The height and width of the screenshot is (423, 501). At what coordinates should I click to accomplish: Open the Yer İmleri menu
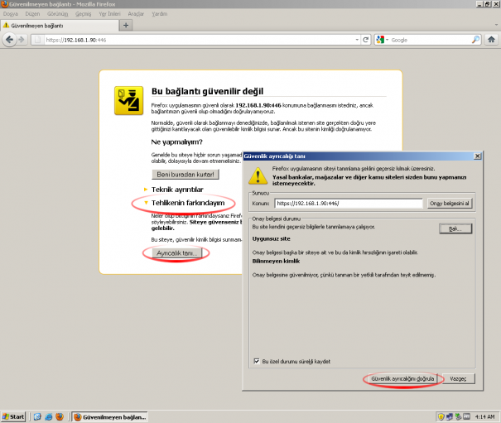(109, 14)
